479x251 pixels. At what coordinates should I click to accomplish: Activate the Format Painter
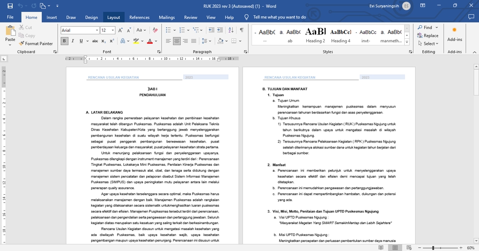[36, 44]
